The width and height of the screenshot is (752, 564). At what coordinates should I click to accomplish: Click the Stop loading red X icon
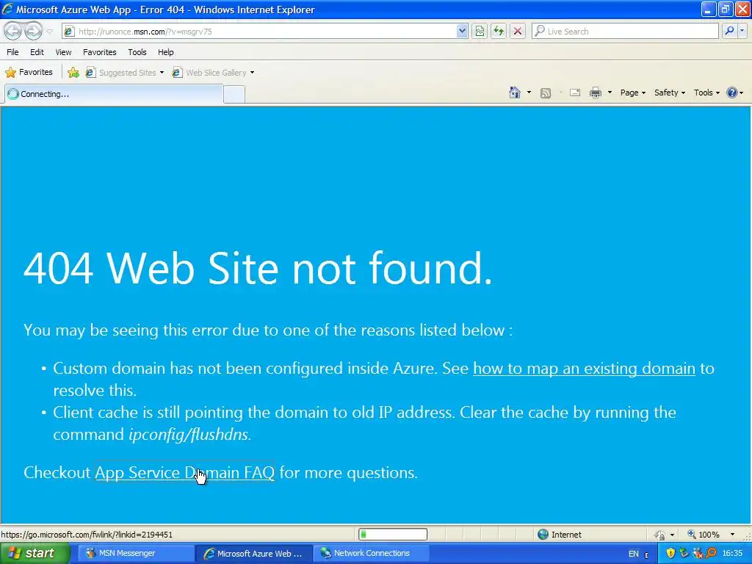(518, 32)
